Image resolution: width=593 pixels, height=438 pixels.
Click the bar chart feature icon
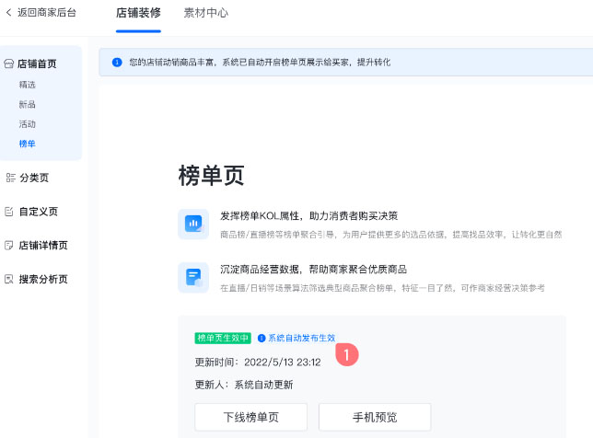pos(193,224)
